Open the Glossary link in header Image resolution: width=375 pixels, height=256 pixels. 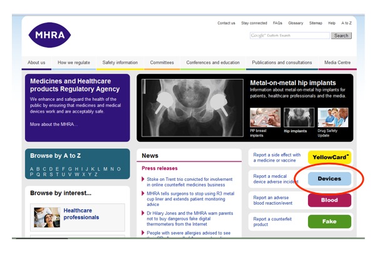coord(295,23)
